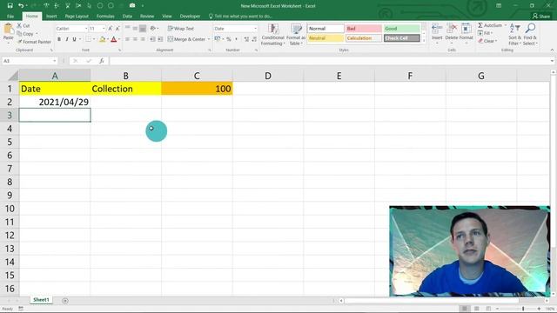
Task: Select cell A2 with 2021/04/29
Action: point(55,102)
